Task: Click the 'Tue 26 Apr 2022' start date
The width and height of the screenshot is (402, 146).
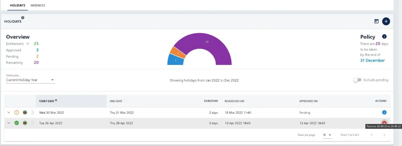Action: point(51,123)
